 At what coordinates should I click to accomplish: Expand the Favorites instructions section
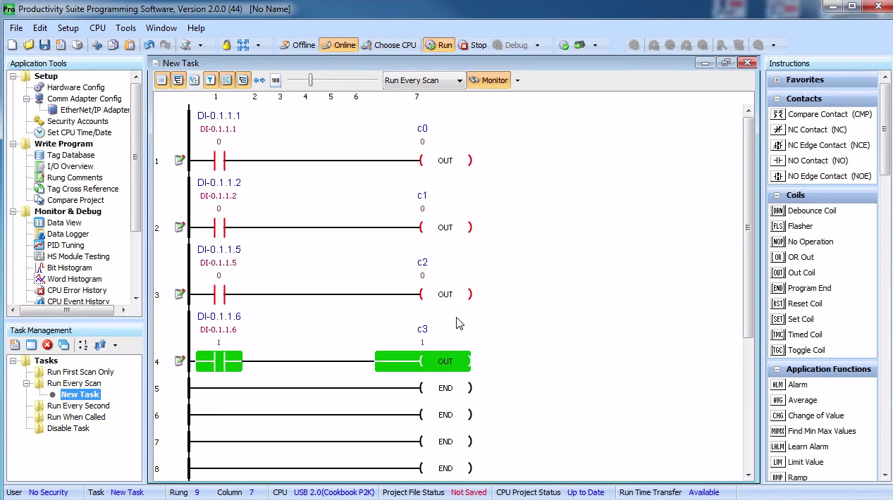777,80
